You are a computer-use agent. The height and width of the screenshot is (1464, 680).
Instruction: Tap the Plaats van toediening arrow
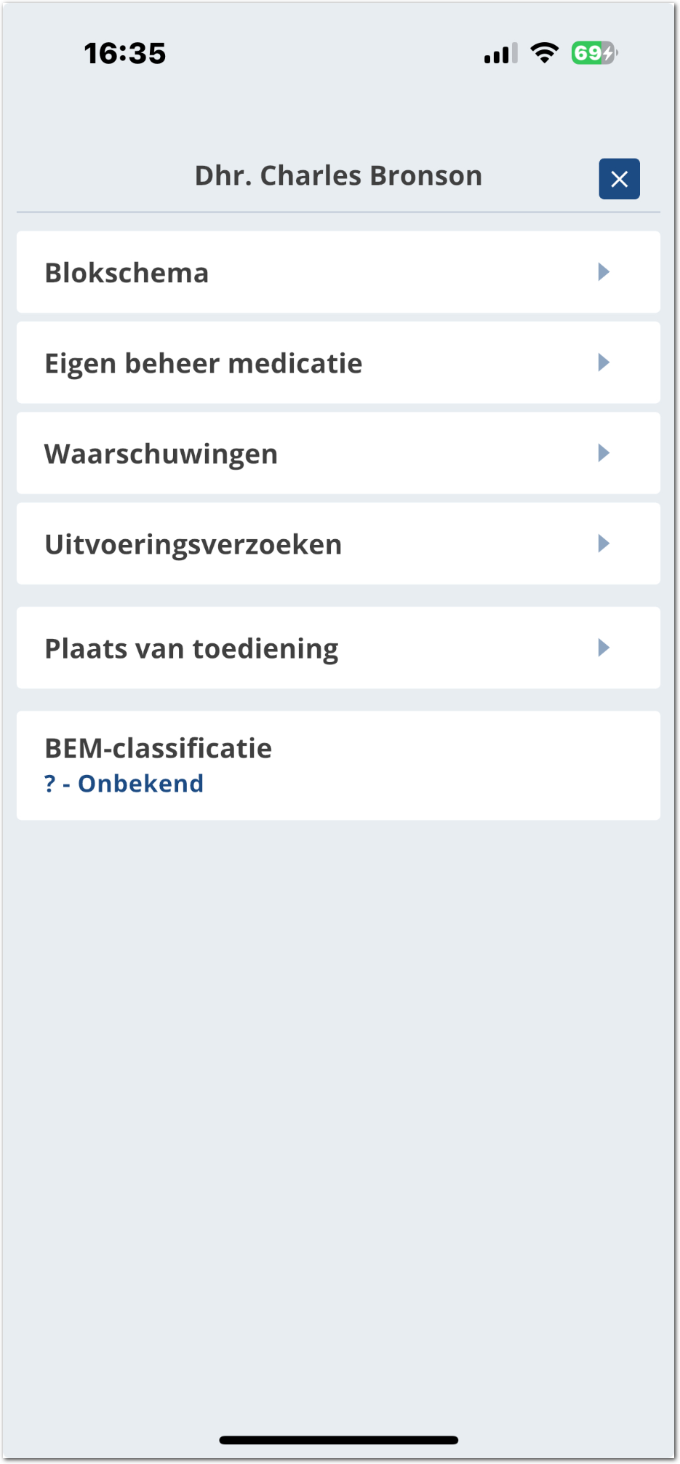tap(603, 648)
